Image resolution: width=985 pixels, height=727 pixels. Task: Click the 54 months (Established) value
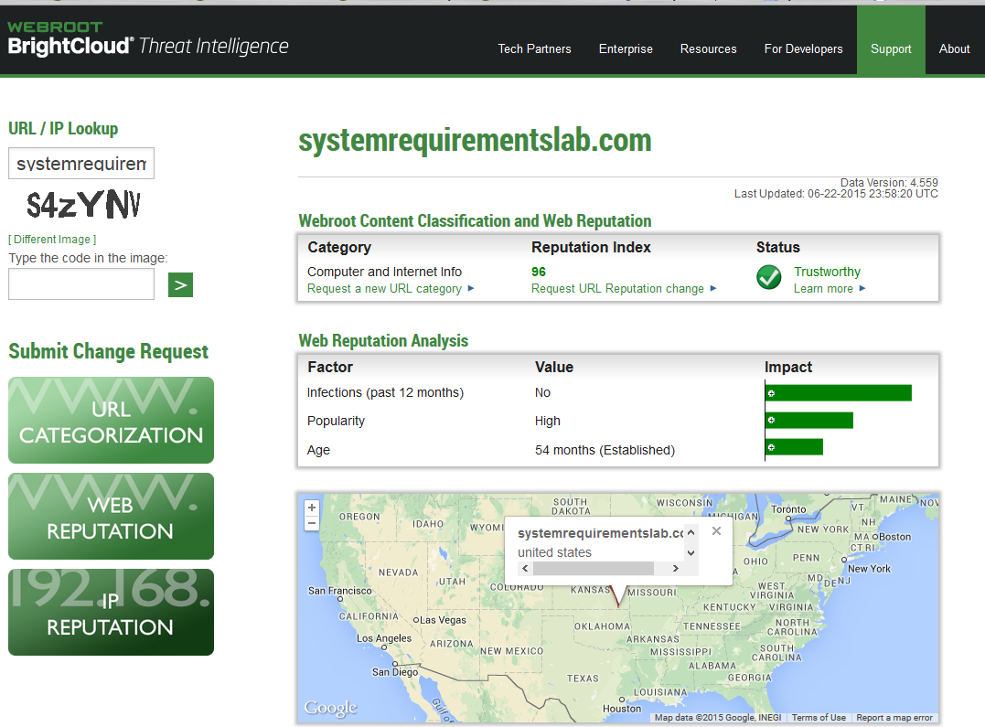605,451
